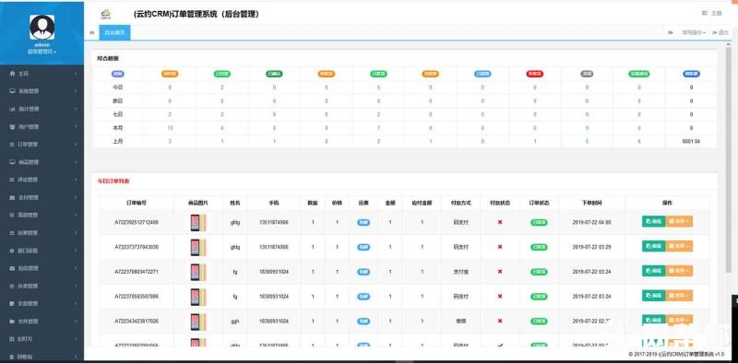Click the value 13 in the 本月 row
This screenshot has width=738, height=363.
(x=170, y=128)
